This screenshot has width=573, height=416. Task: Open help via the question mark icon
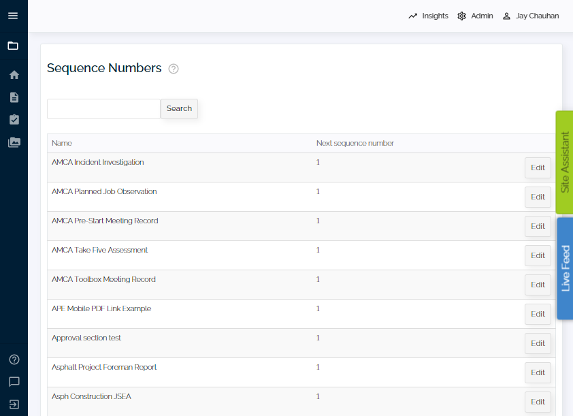(x=14, y=359)
